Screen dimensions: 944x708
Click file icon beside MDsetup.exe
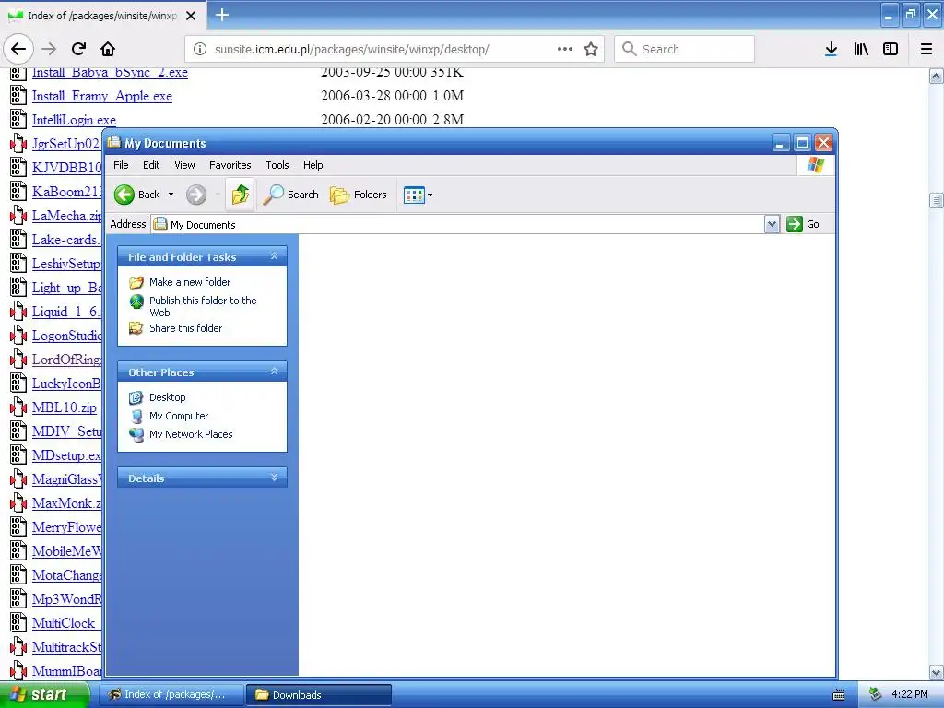pos(18,455)
